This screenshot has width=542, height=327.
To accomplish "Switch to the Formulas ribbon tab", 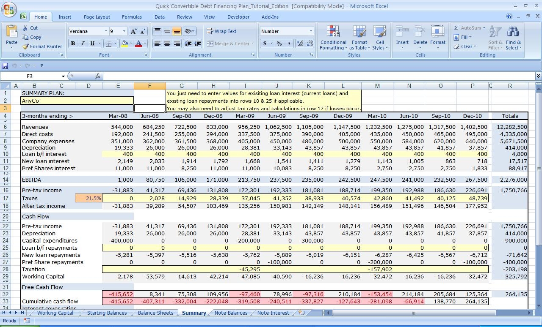I will coord(131,16).
